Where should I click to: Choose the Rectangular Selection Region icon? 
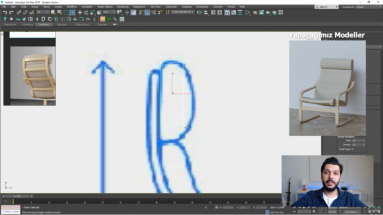click(66, 13)
